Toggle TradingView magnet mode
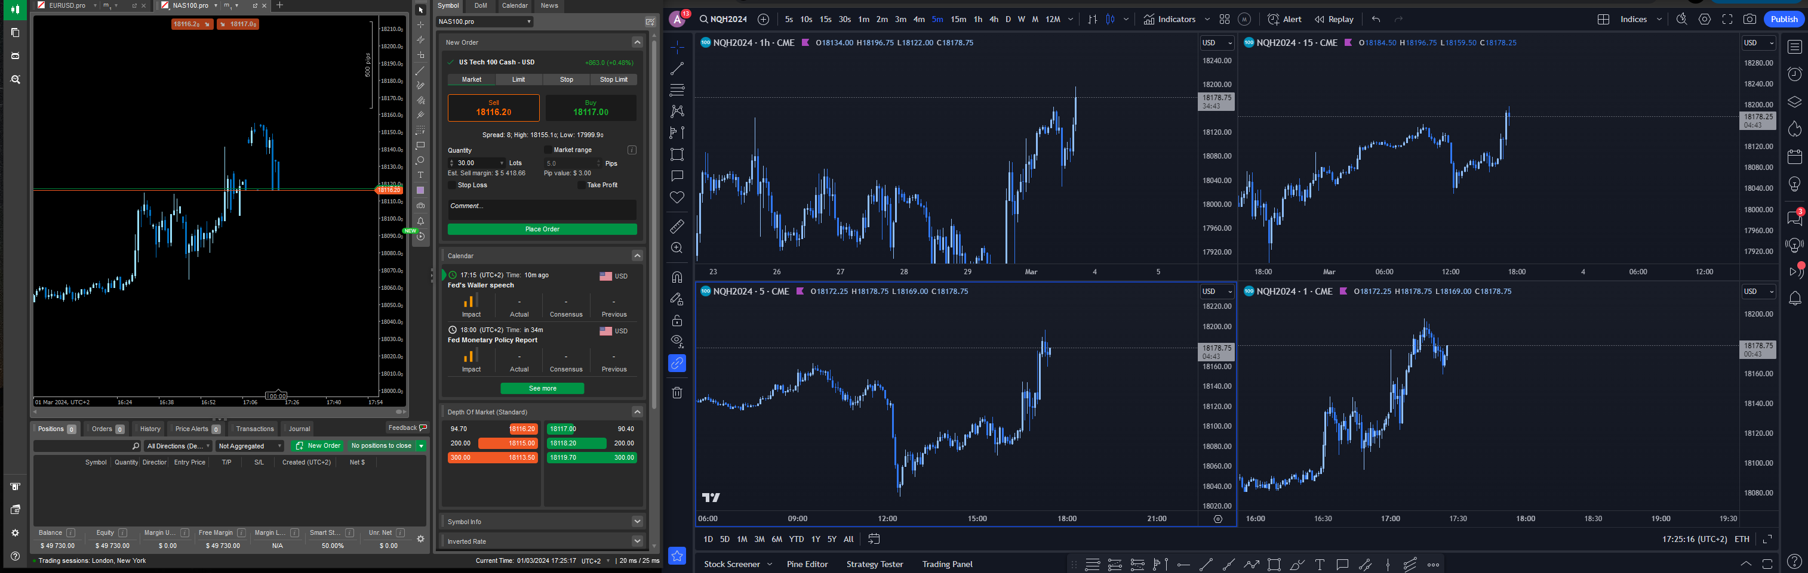The image size is (1808, 573). click(677, 277)
